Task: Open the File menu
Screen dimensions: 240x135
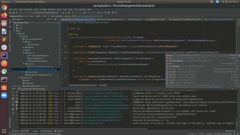Action: point(10,9)
